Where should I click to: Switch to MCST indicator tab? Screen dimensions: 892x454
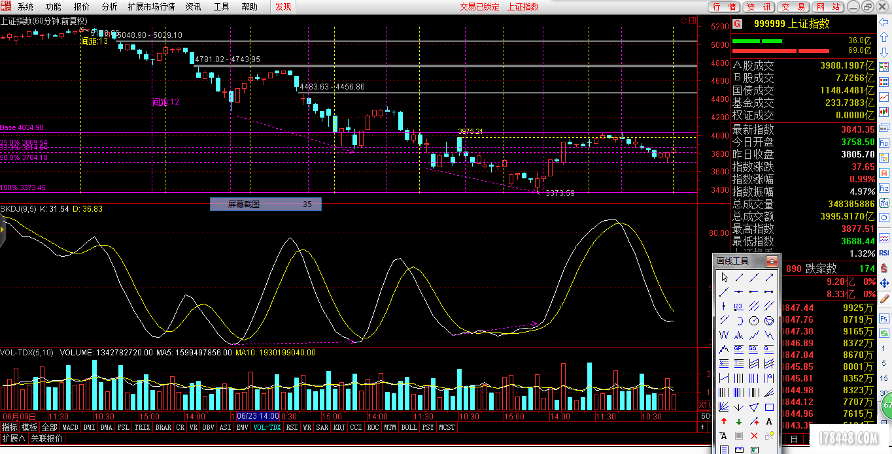pos(447,427)
